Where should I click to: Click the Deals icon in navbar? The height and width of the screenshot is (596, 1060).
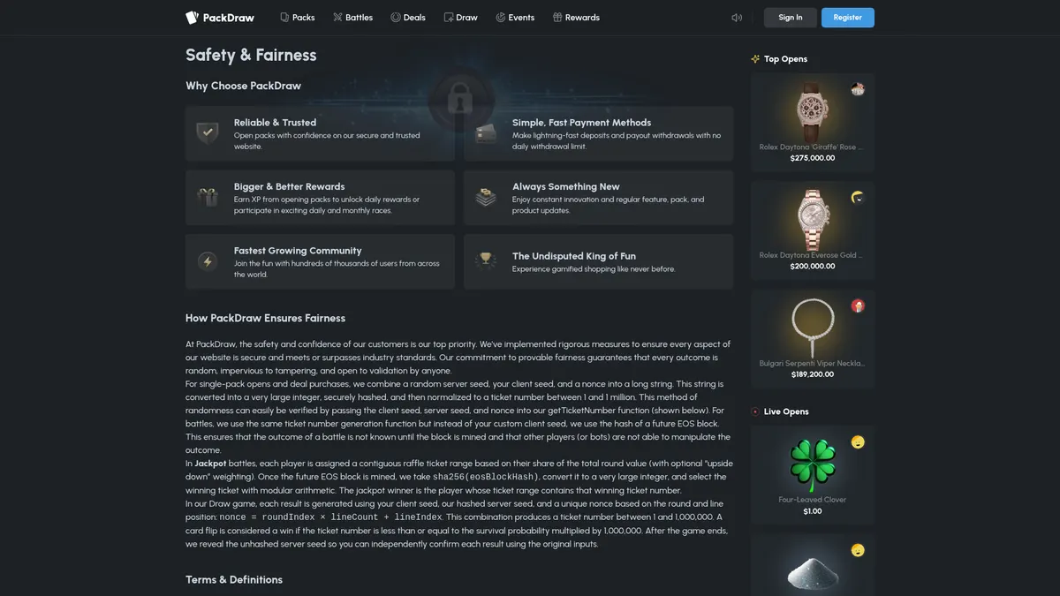[x=396, y=18]
